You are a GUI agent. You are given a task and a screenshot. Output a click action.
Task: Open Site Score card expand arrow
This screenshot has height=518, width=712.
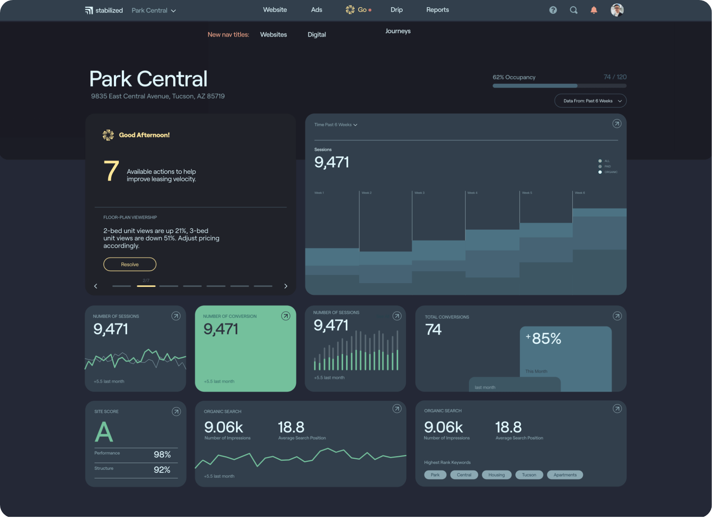tap(176, 411)
